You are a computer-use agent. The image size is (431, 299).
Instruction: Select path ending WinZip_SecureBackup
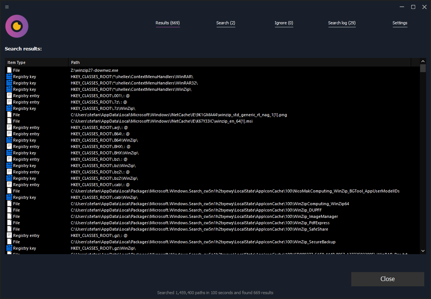[x=203, y=242]
